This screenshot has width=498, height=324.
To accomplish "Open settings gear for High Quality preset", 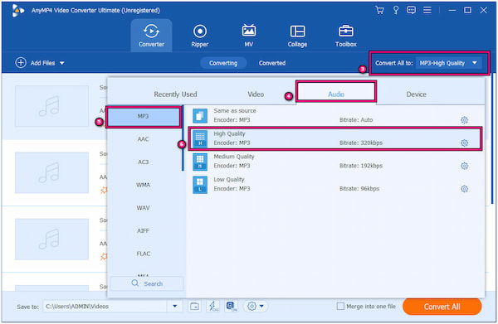I will [464, 143].
